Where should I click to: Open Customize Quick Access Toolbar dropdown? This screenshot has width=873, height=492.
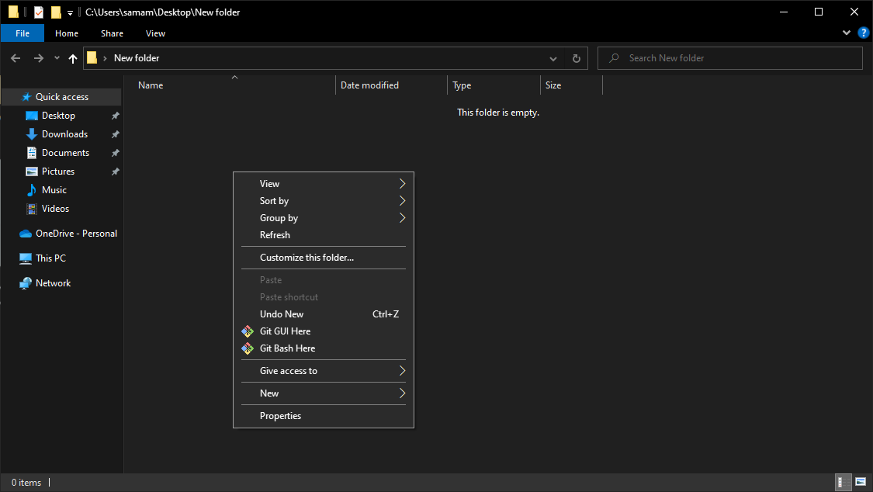[70, 12]
